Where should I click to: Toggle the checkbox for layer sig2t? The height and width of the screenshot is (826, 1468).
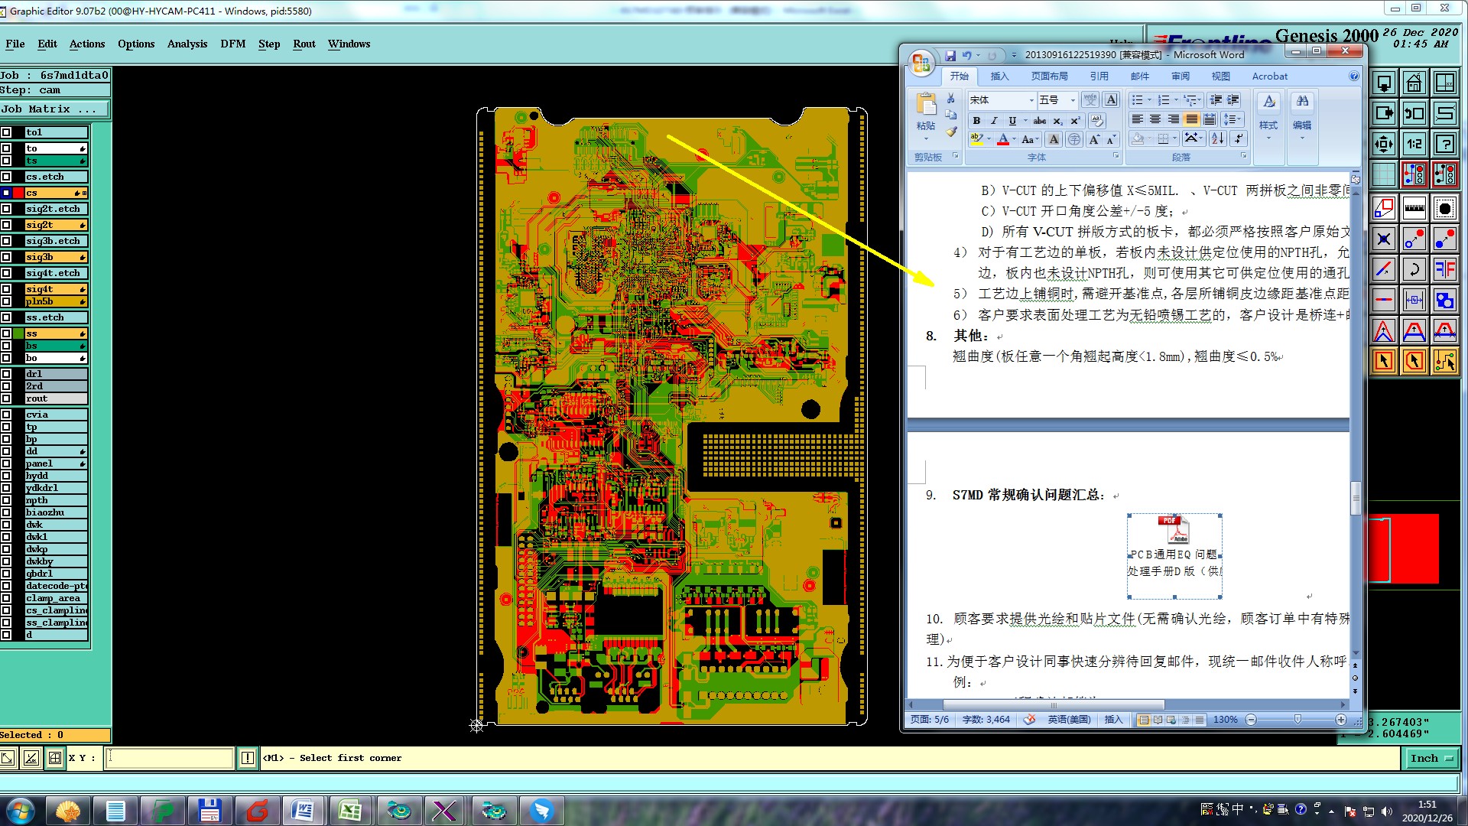point(6,225)
